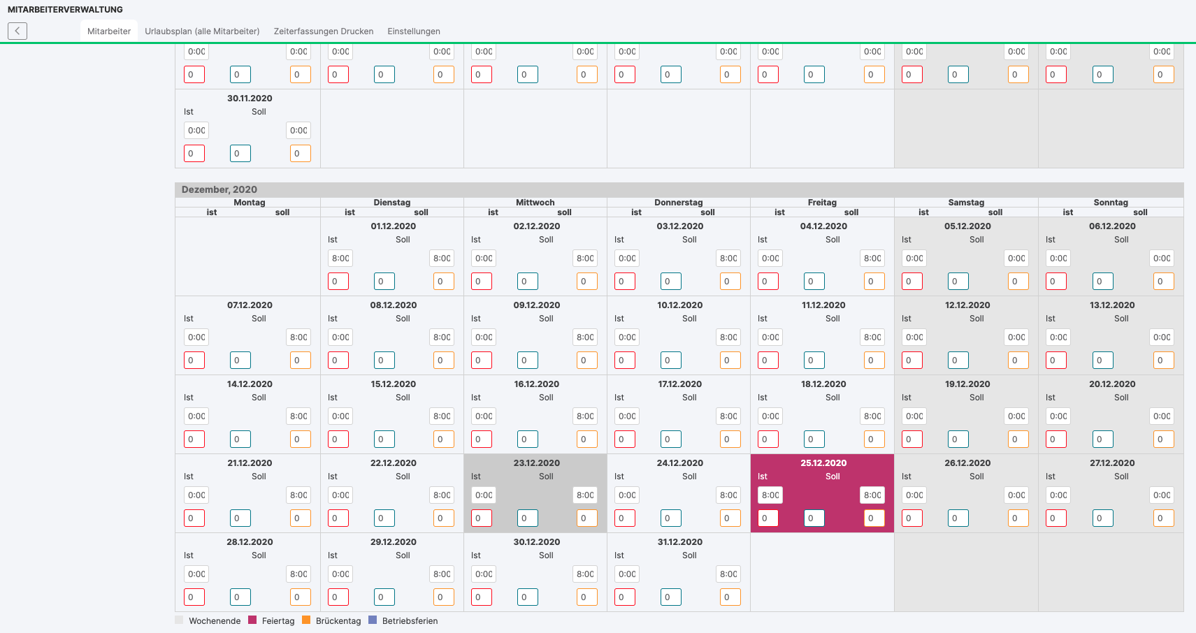Screen dimensions: 1196x633
Task: Select the Ist time field for 25.12.2020
Action: tap(770, 495)
